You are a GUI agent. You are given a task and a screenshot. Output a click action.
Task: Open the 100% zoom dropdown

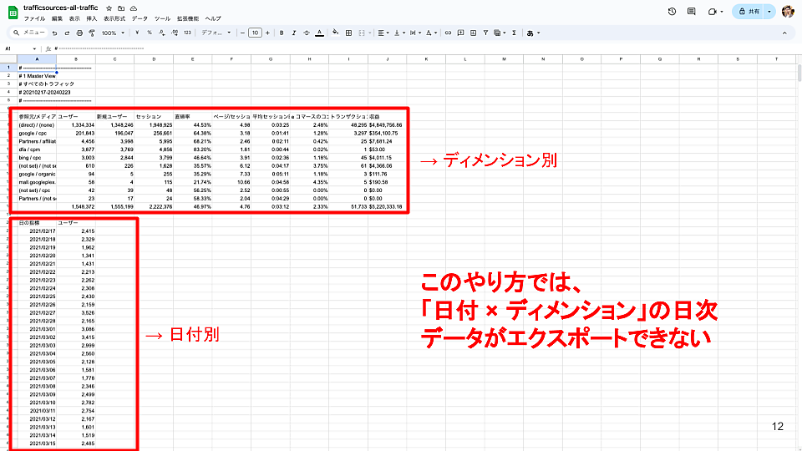click(x=113, y=33)
